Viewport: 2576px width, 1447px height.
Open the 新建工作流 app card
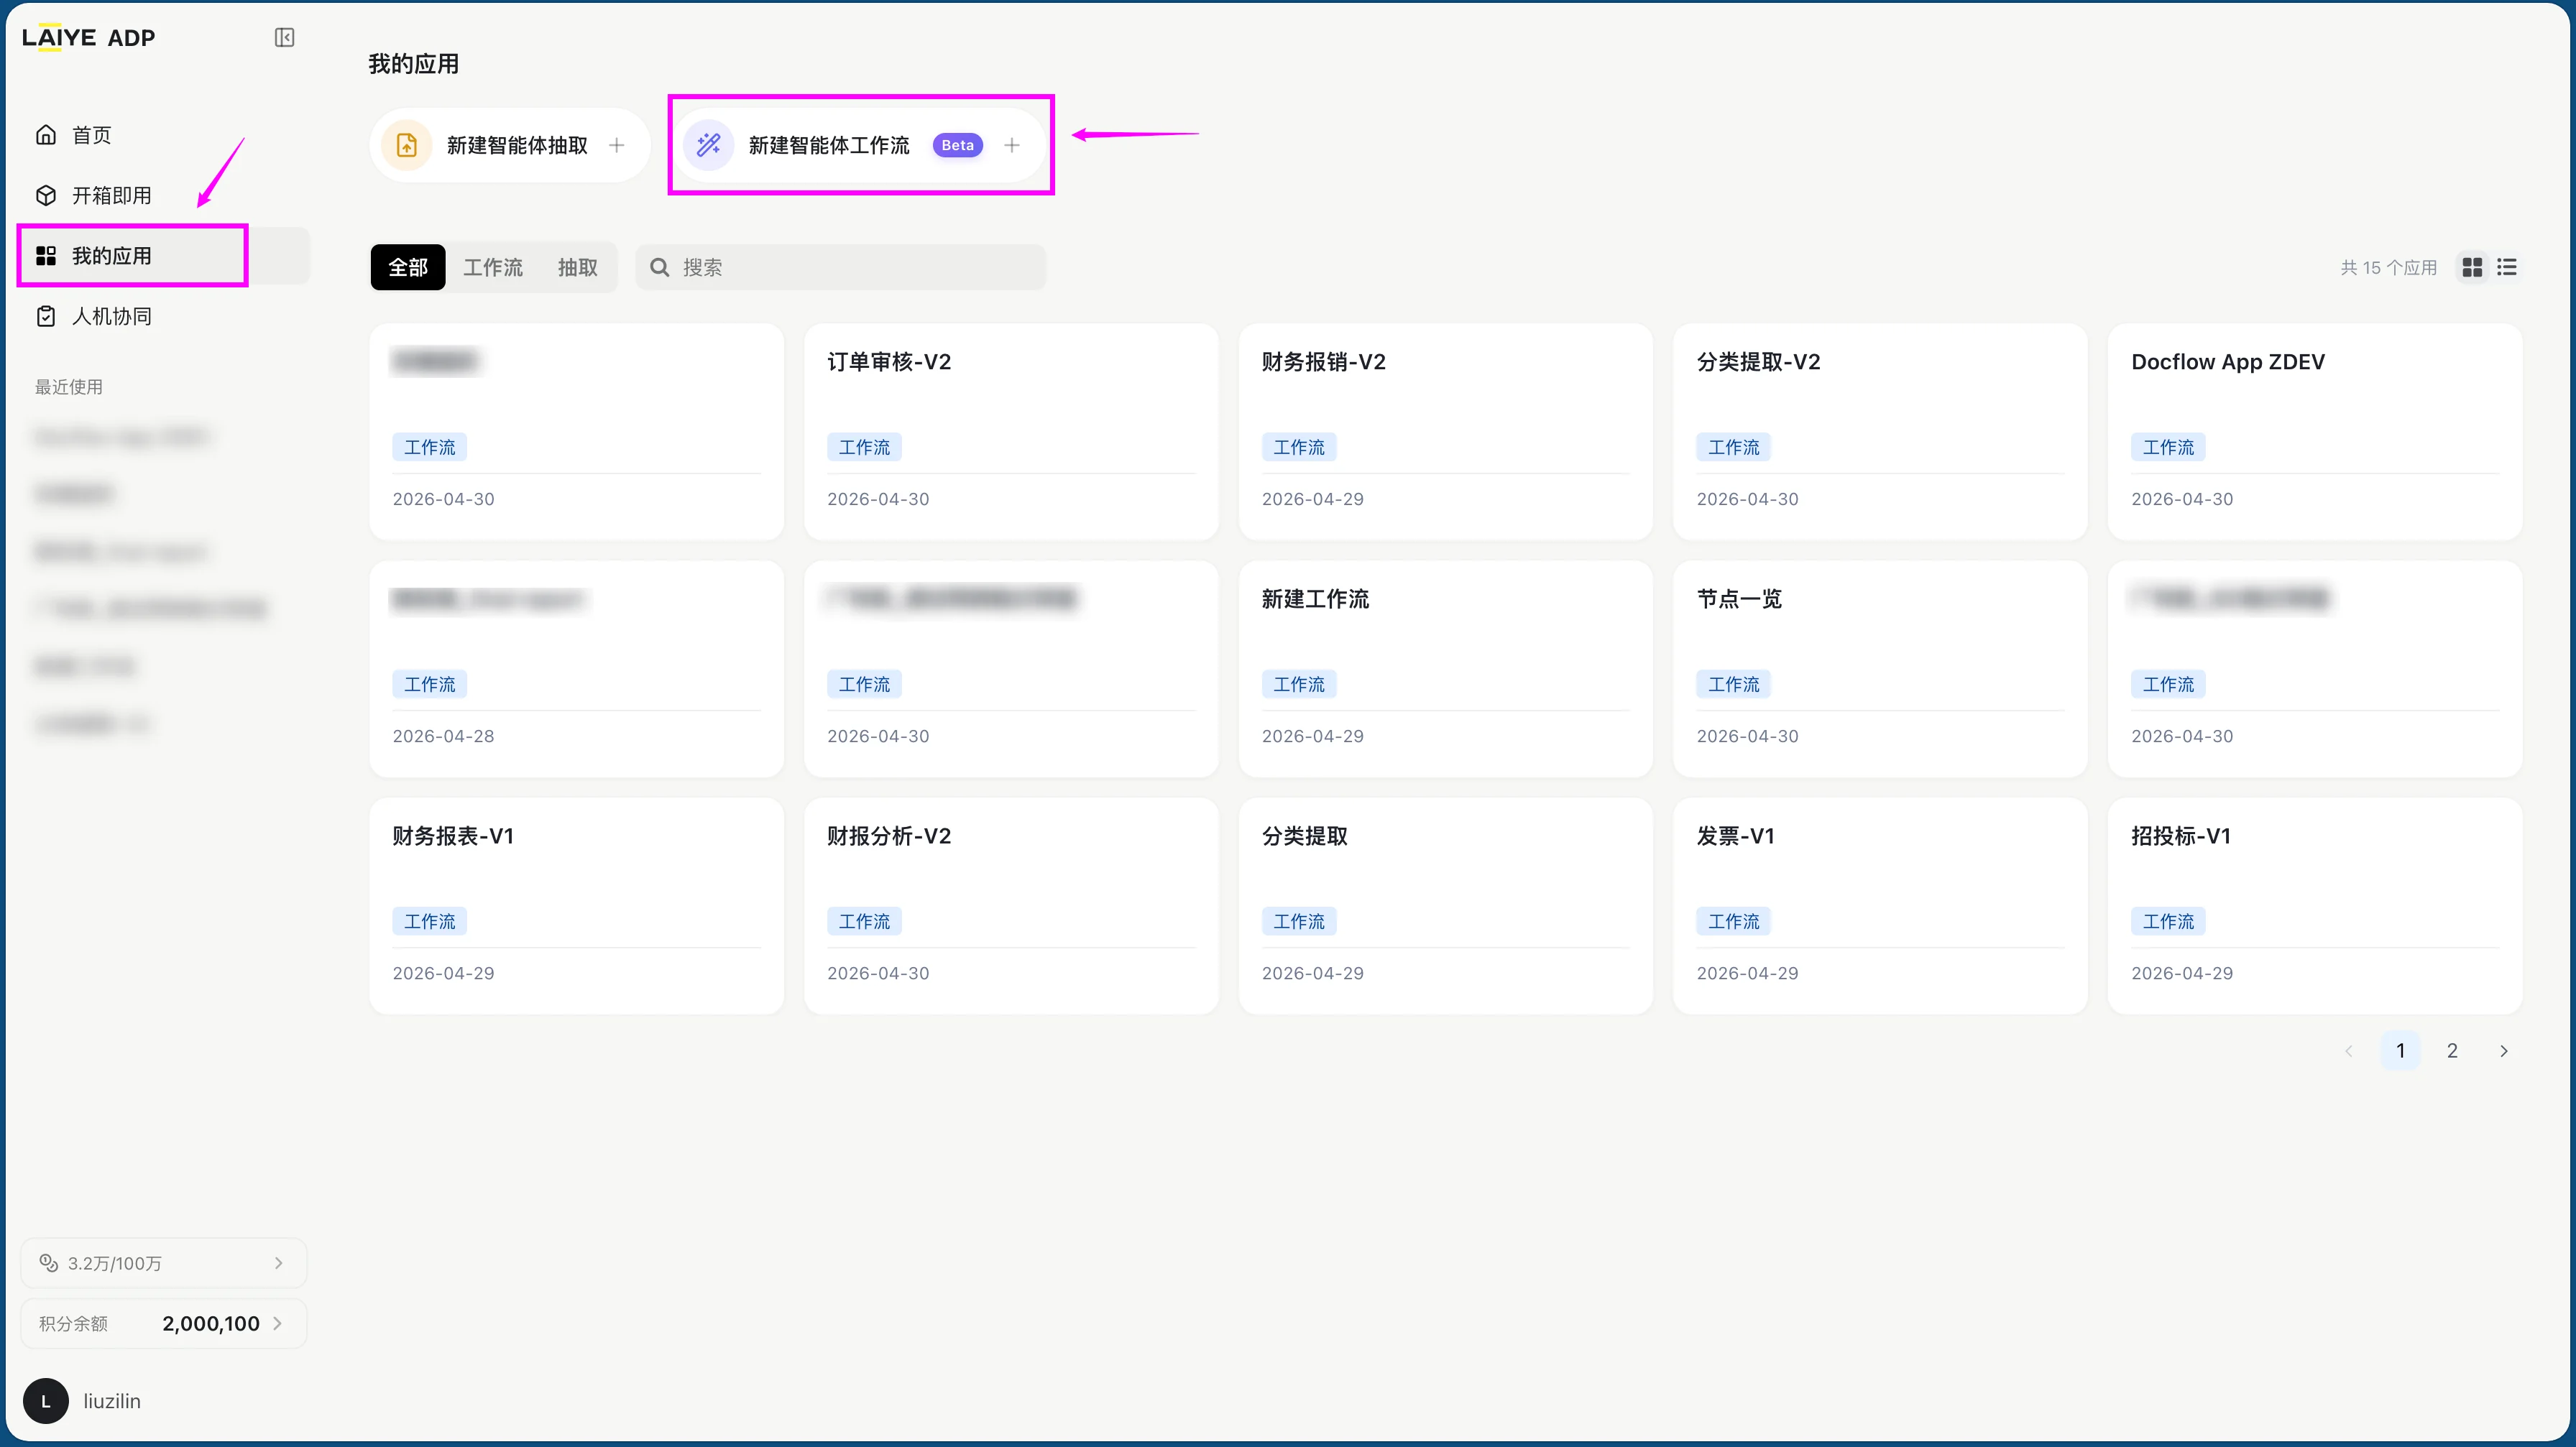click(x=1445, y=669)
